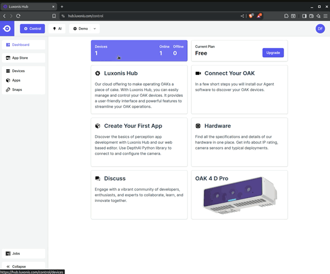Open the Control section button

pyautogui.click(x=32, y=29)
